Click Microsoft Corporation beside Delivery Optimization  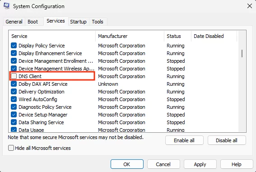pyautogui.click(x=121, y=92)
